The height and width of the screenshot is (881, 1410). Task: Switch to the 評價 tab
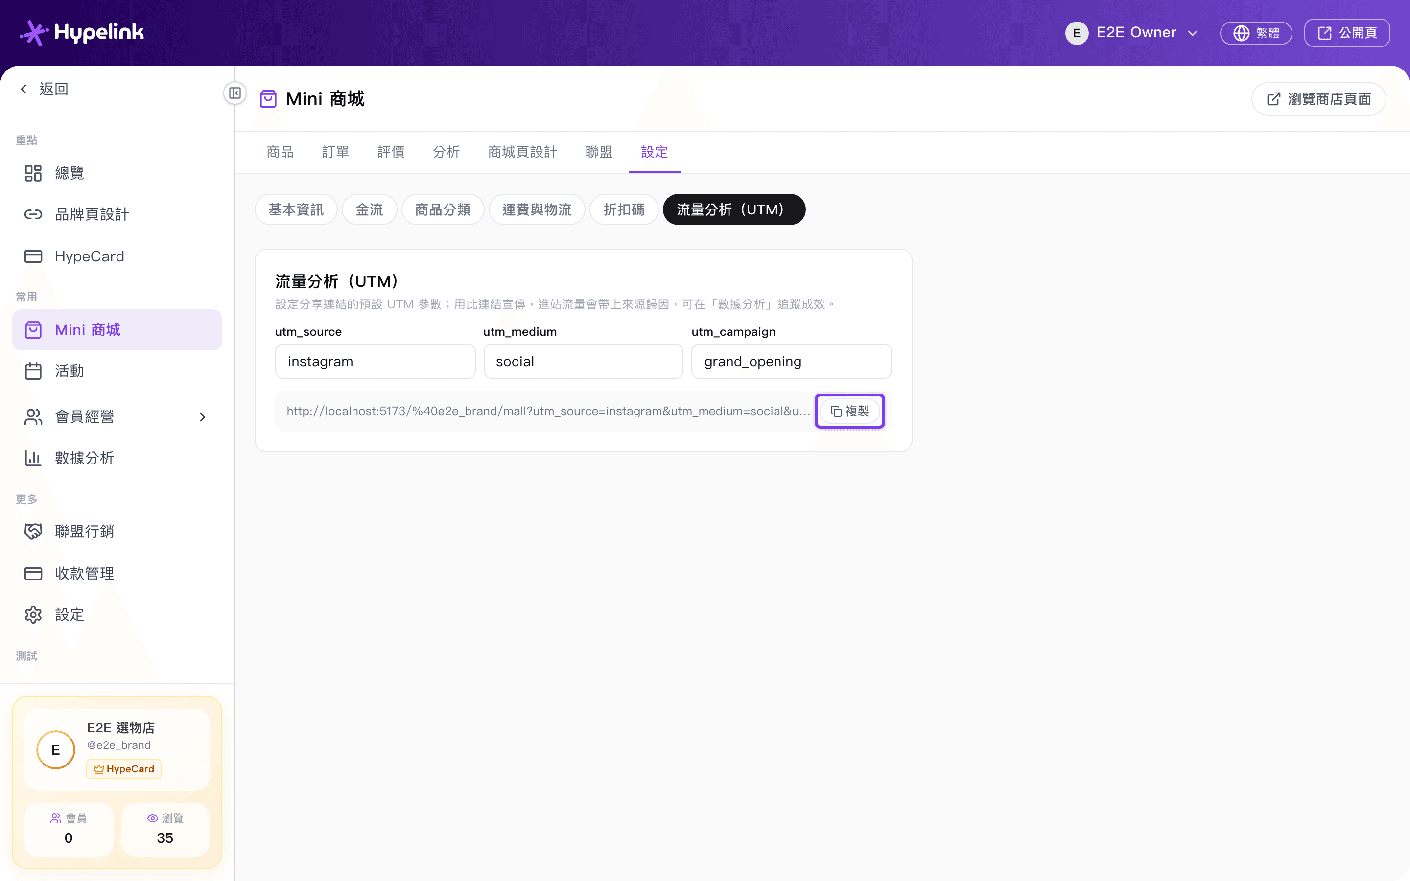tap(391, 152)
